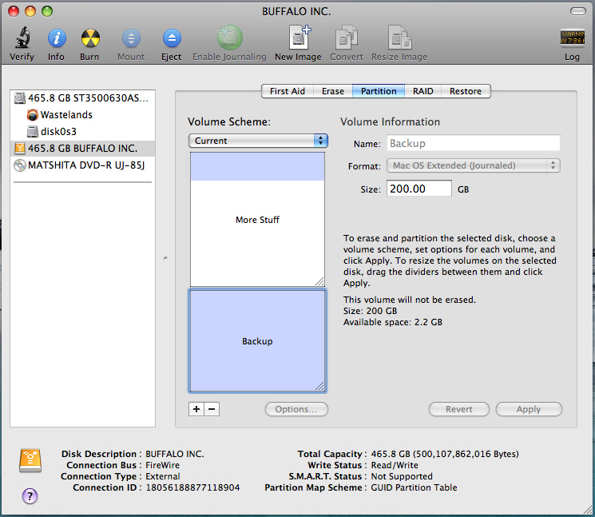Add a partition with the plus button

(196, 409)
